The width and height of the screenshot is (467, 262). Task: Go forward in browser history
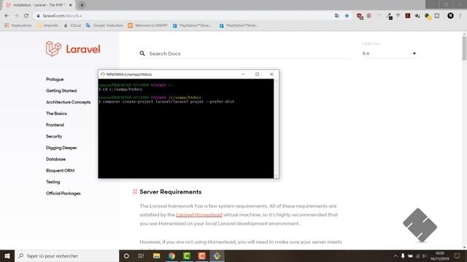16,16
